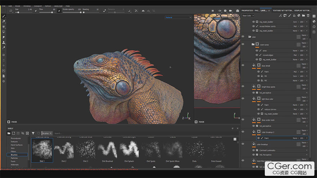Select the Dirt Splash brush thumbnail
Screen dimensions: 317x178
[129, 151]
